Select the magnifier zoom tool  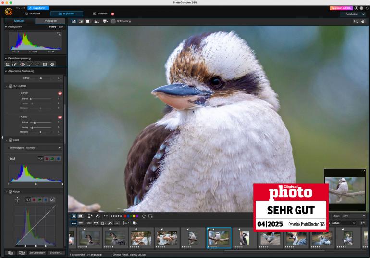click(x=356, y=21)
